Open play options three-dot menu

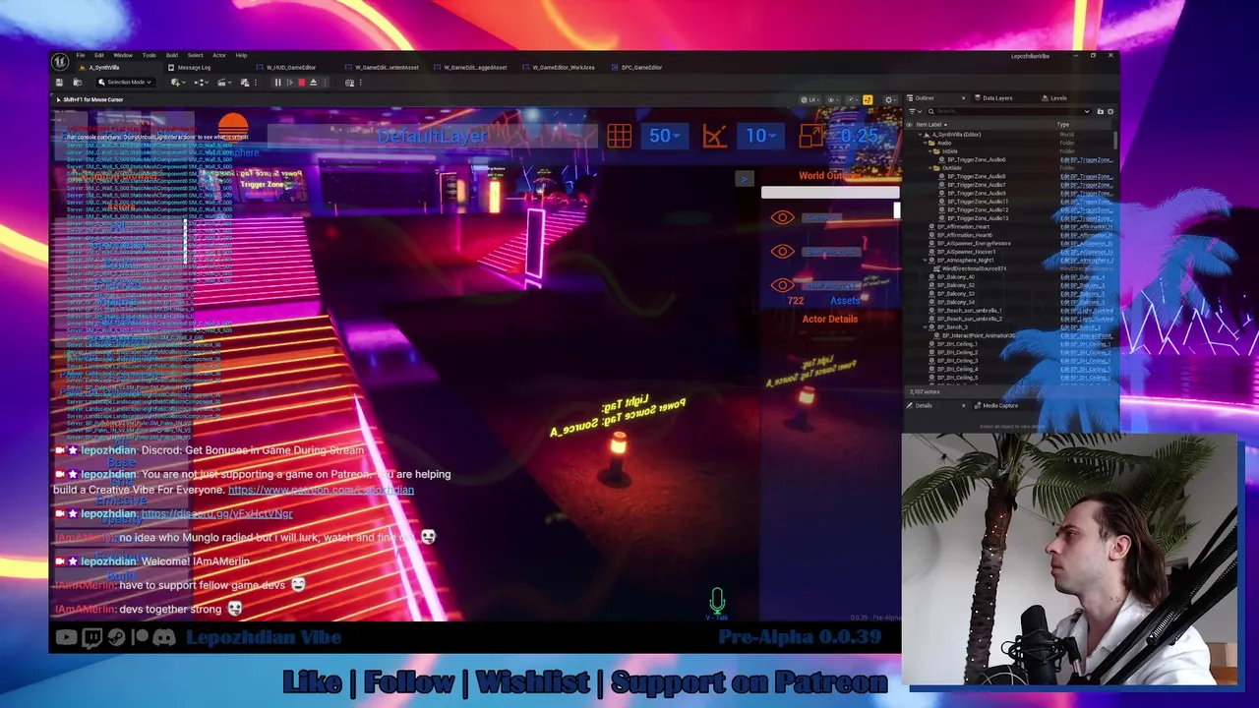click(x=325, y=83)
